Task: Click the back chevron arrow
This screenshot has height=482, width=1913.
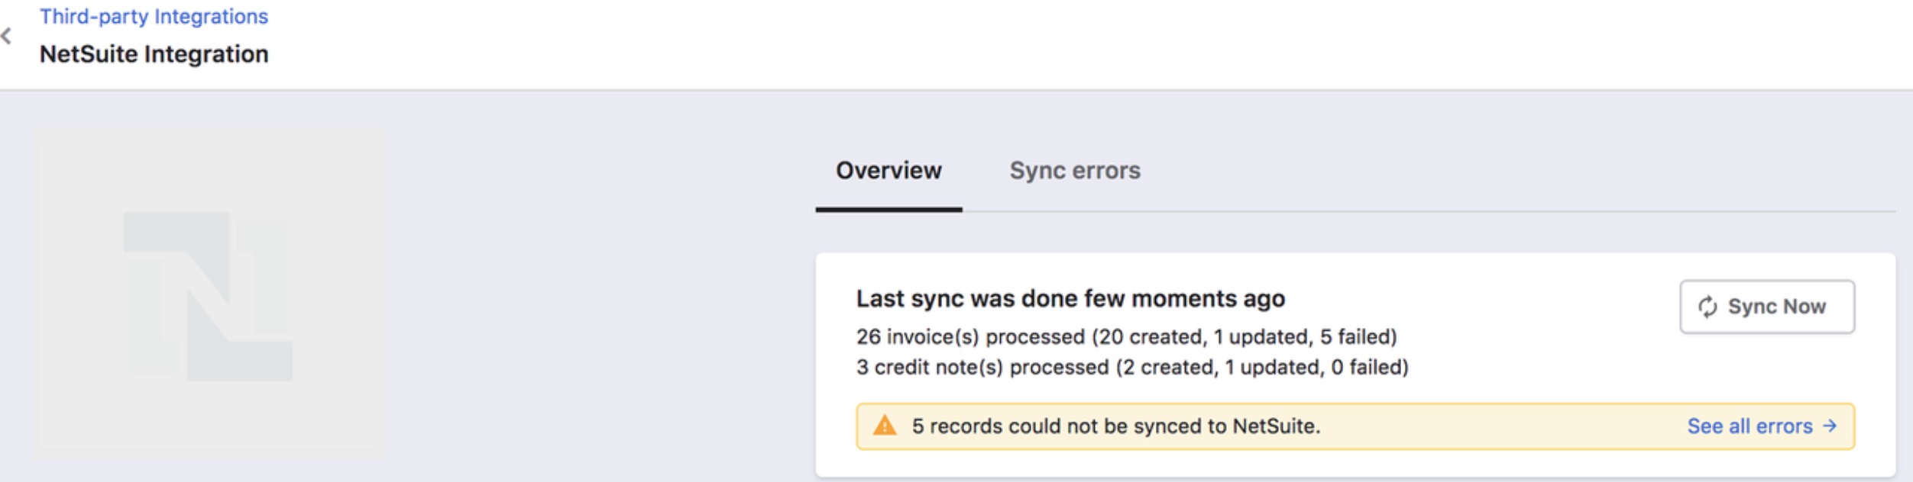Action: tap(7, 36)
